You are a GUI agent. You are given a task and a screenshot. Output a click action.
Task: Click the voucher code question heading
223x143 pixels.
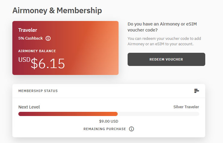click(162, 27)
